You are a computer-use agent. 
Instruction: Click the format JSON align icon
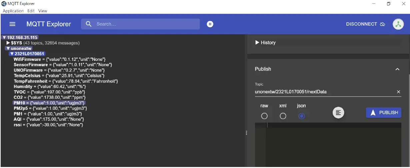pyautogui.click(x=338, y=113)
